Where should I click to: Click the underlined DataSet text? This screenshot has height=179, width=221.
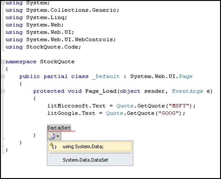tap(59, 128)
